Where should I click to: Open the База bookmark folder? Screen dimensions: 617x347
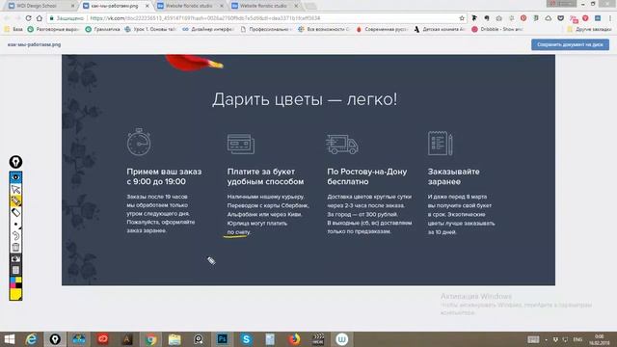tap(13, 29)
